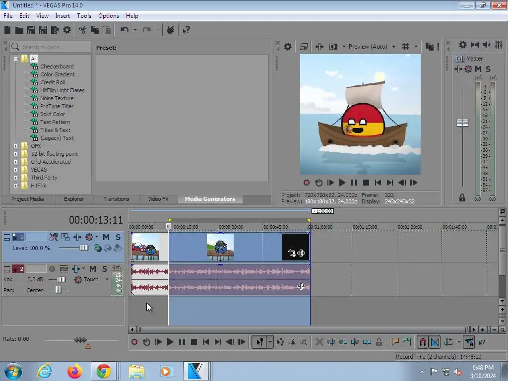Solo audio track 2
The image size is (508, 381).
pos(105,269)
